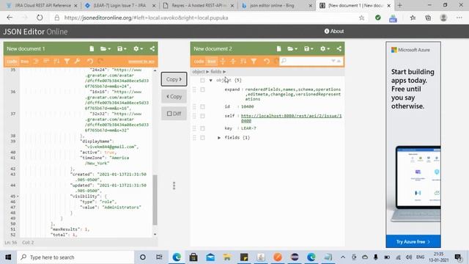Undo last change in left panel
Screen dimensions: 469x264
point(90,62)
